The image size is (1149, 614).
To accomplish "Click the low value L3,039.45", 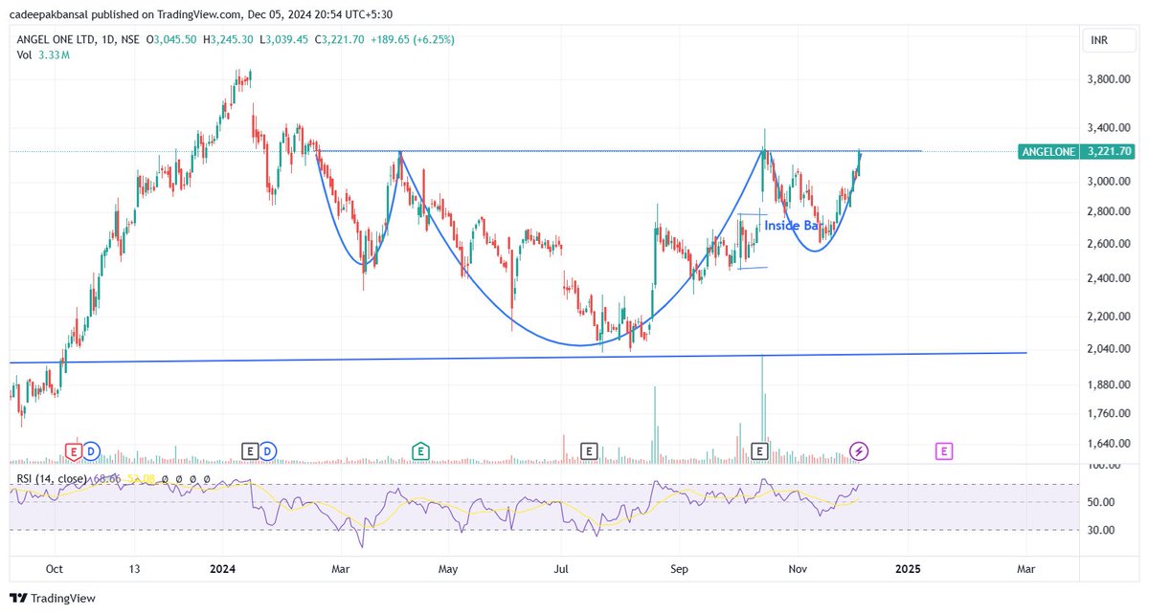I will (282, 40).
